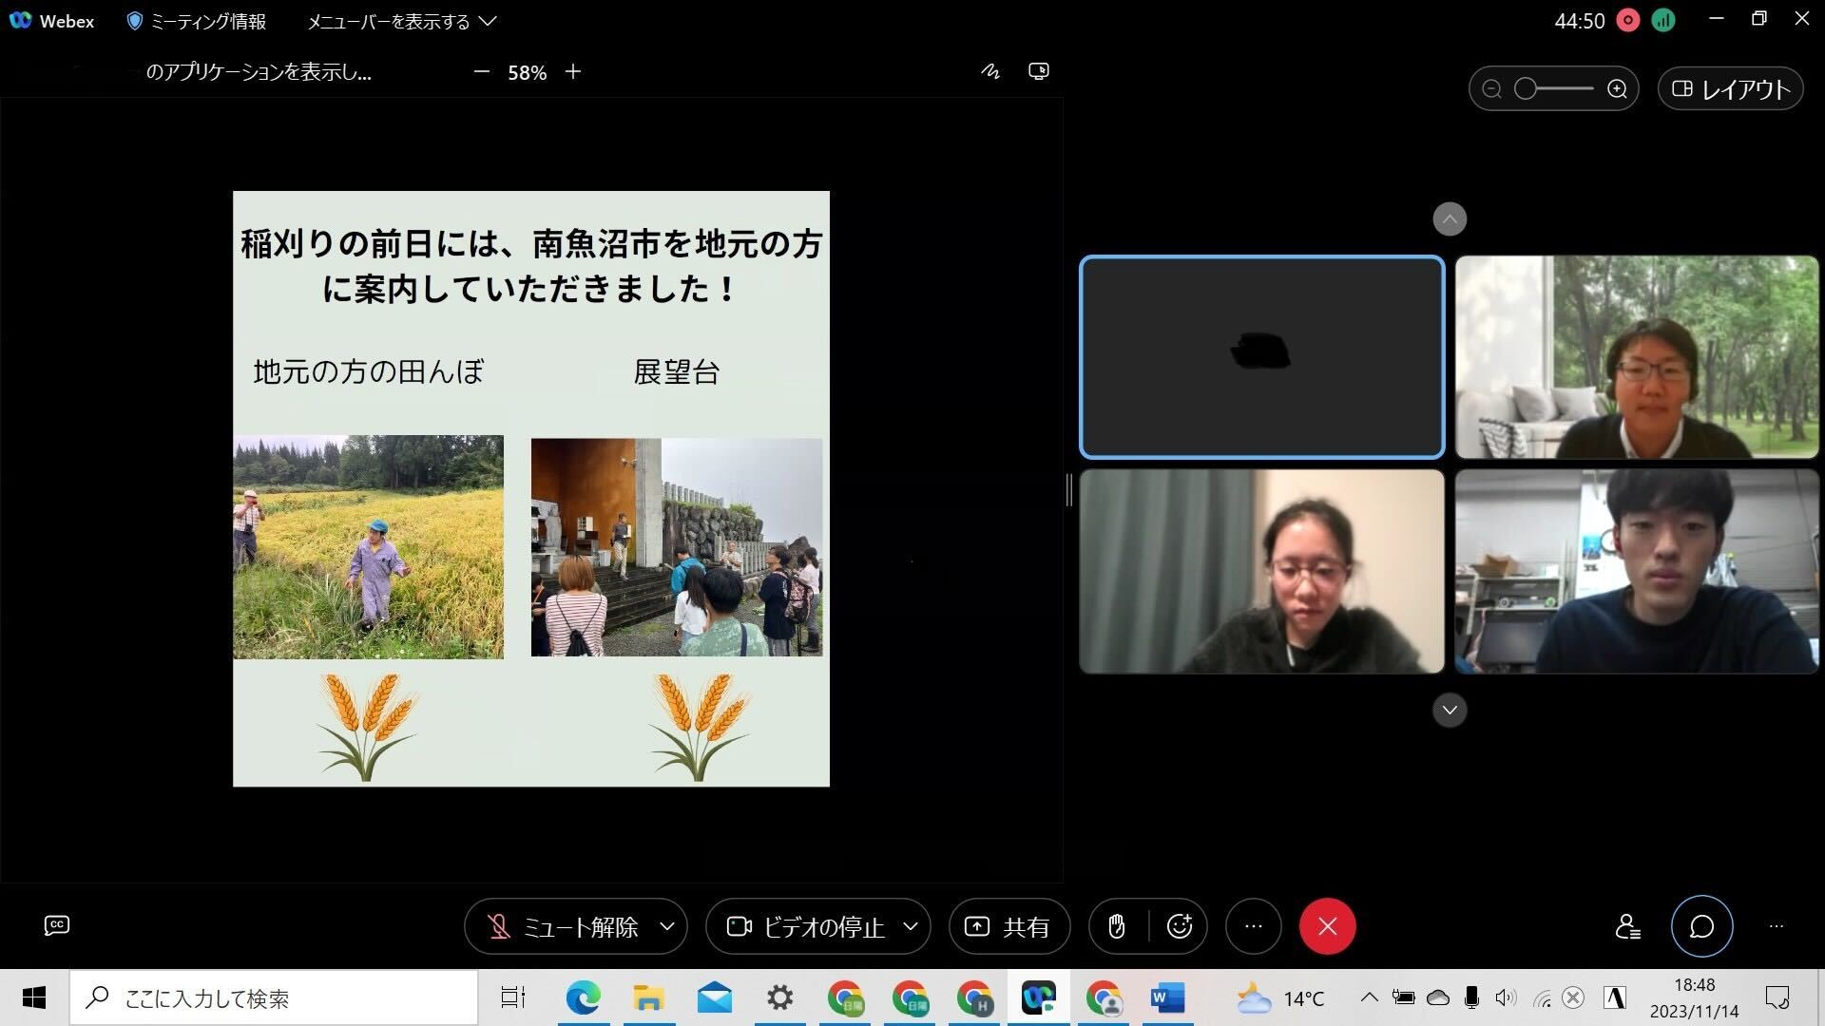Open the emoji reactions icon
The height and width of the screenshot is (1026, 1825).
pyautogui.click(x=1179, y=926)
